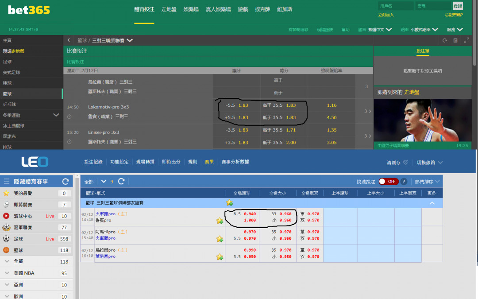
Task: Click the 清緩存 eraser icon
Action: pyautogui.click(x=405, y=162)
